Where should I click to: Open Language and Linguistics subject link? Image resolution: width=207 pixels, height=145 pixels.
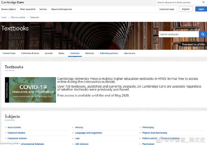88,133
